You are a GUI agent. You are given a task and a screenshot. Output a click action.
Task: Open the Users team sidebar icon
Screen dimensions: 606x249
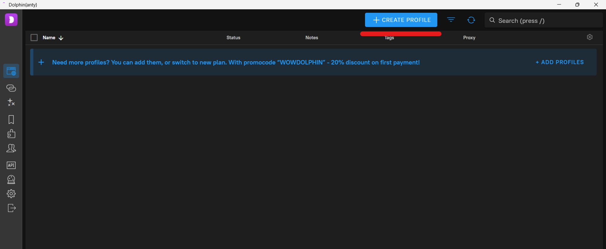[x=11, y=148]
